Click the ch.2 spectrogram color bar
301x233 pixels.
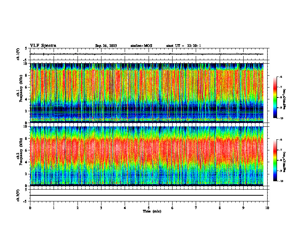coord(275,160)
